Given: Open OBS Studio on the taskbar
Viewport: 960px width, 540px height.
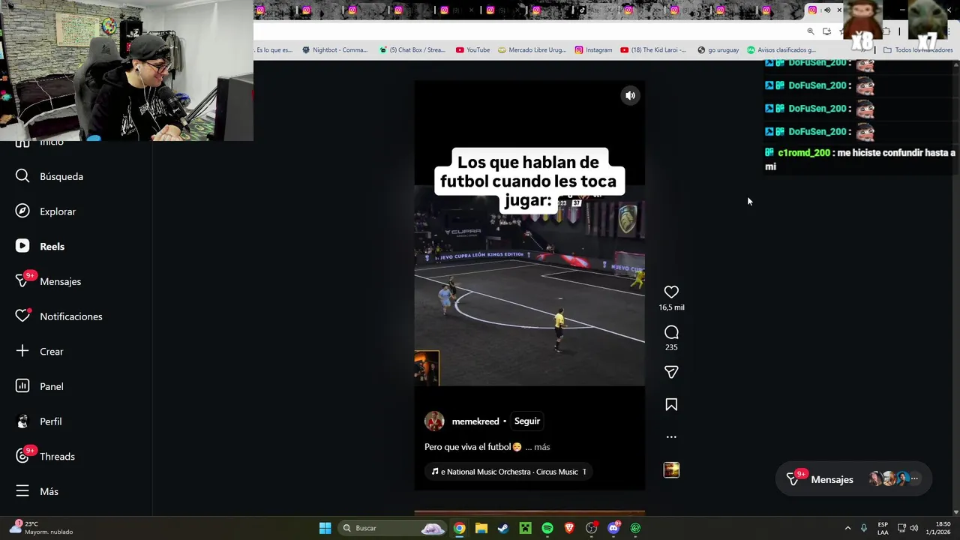Looking at the screenshot, I should pyautogui.click(x=592, y=528).
